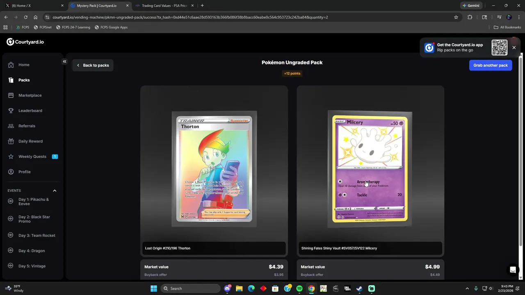Open File Explorer from the taskbar
Viewport: 525px width, 295px height.
(239, 288)
